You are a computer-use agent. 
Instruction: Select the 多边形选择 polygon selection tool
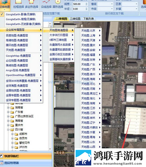click(31, 4)
